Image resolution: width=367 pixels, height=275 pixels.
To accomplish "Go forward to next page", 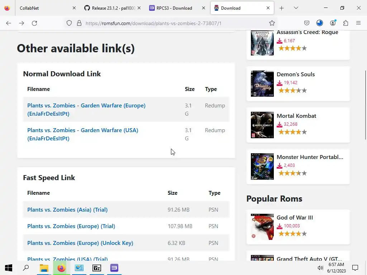I will 22,23.
